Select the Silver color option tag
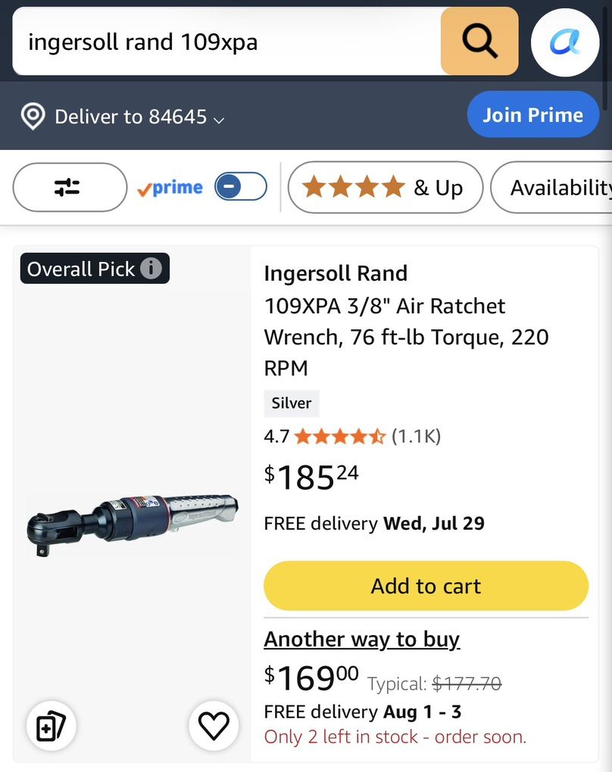The image size is (612, 772). tap(292, 403)
